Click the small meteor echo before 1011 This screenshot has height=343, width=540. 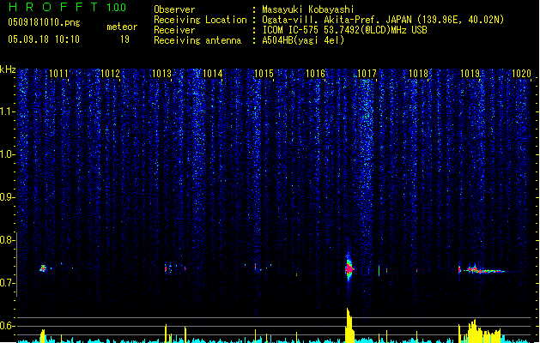(x=43, y=268)
